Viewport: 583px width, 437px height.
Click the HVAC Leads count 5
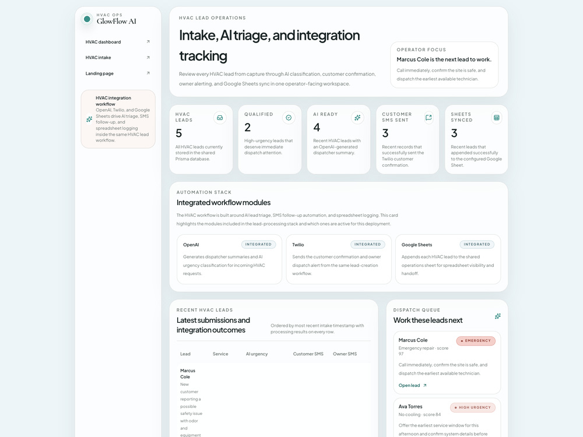pos(179,133)
